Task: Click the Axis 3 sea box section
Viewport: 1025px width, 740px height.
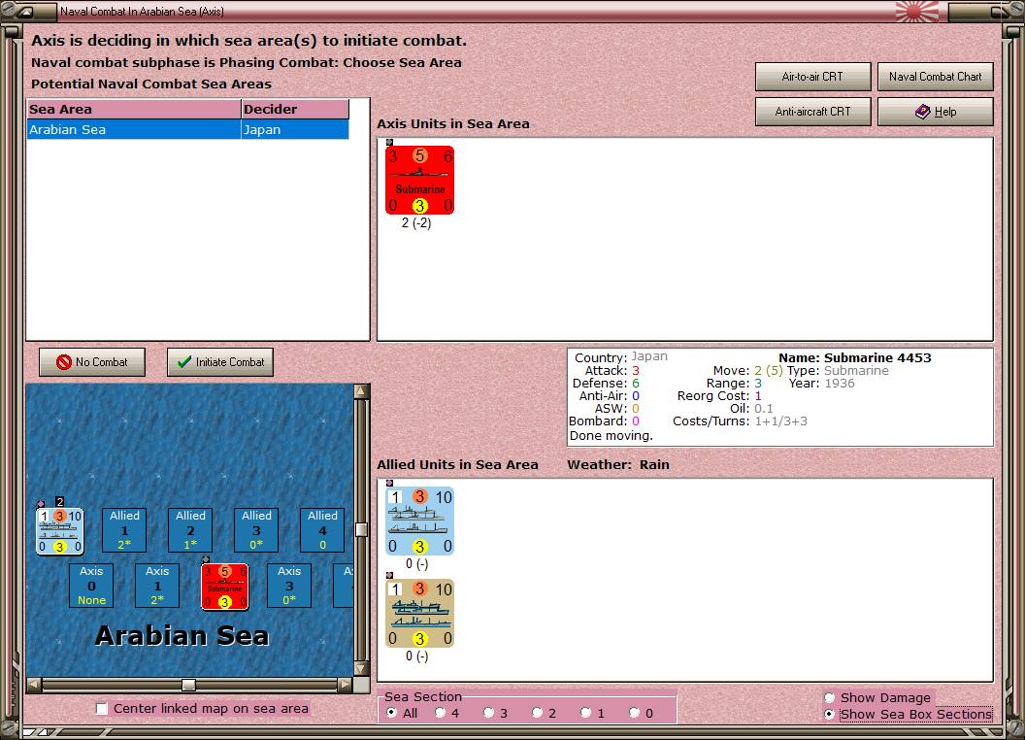Action: point(289,586)
